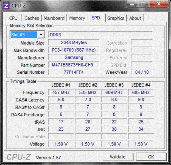Click the Validate button
This screenshot has height=165, width=171.
118,157
